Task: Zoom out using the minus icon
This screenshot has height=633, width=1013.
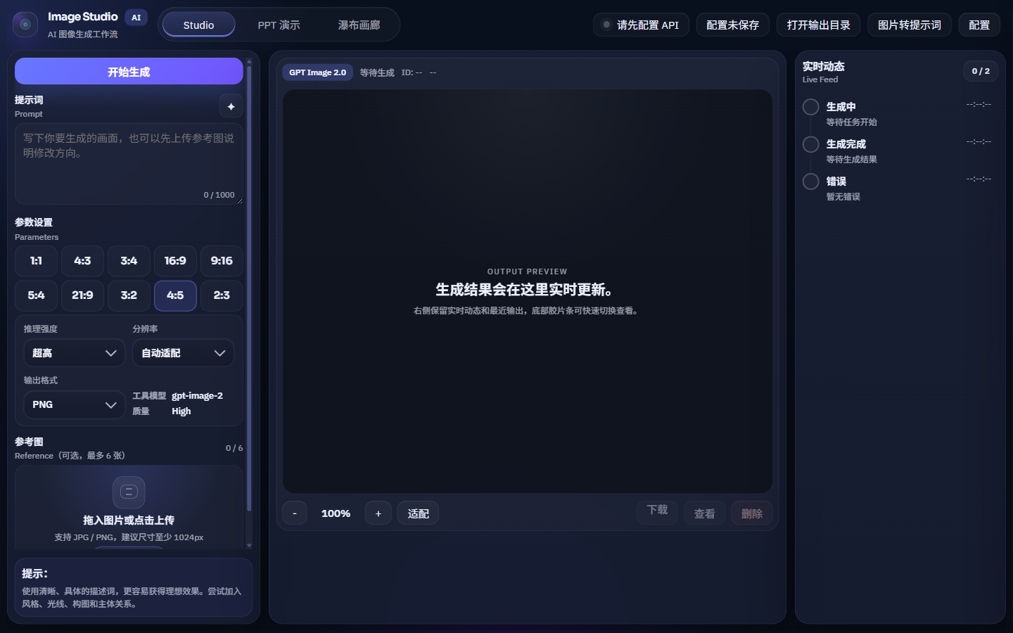Action: tap(295, 513)
